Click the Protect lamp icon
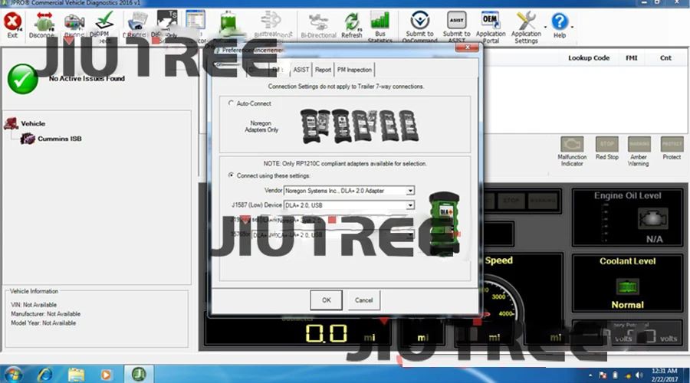 [672, 144]
